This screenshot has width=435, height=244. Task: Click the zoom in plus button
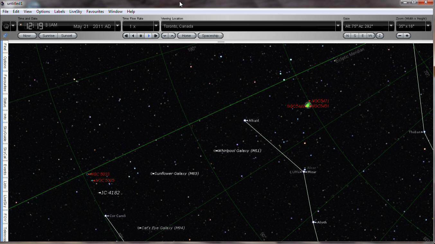[x=407, y=36]
